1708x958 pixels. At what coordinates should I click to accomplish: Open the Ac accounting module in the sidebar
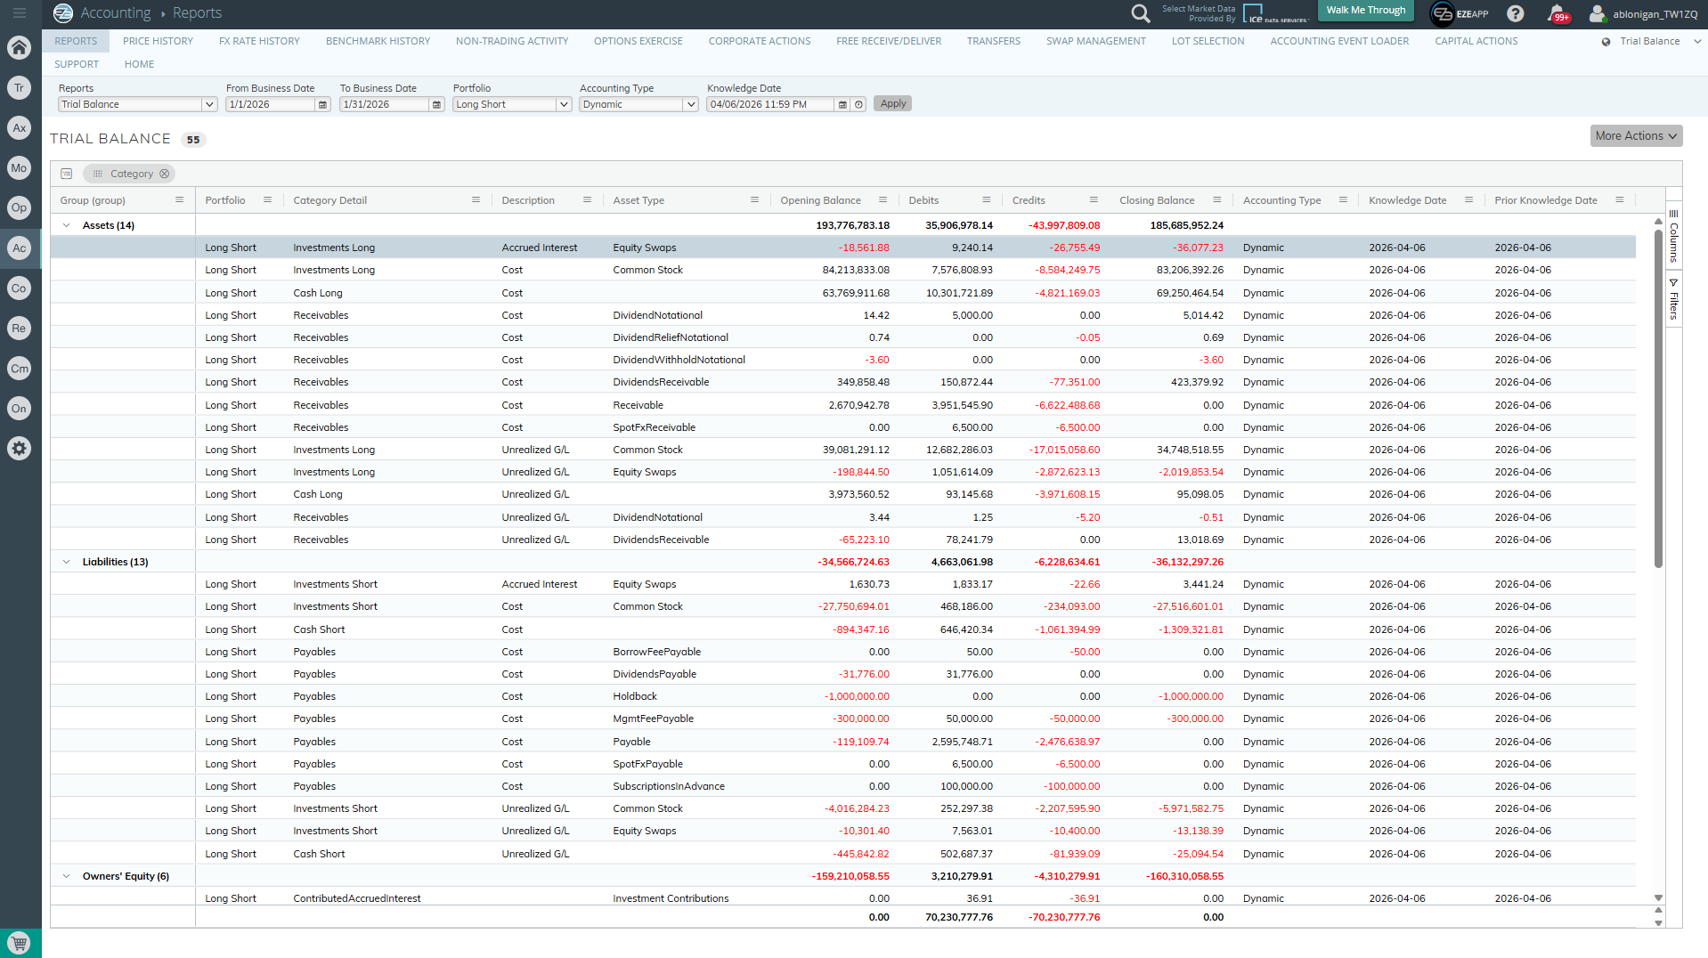(20, 248)
